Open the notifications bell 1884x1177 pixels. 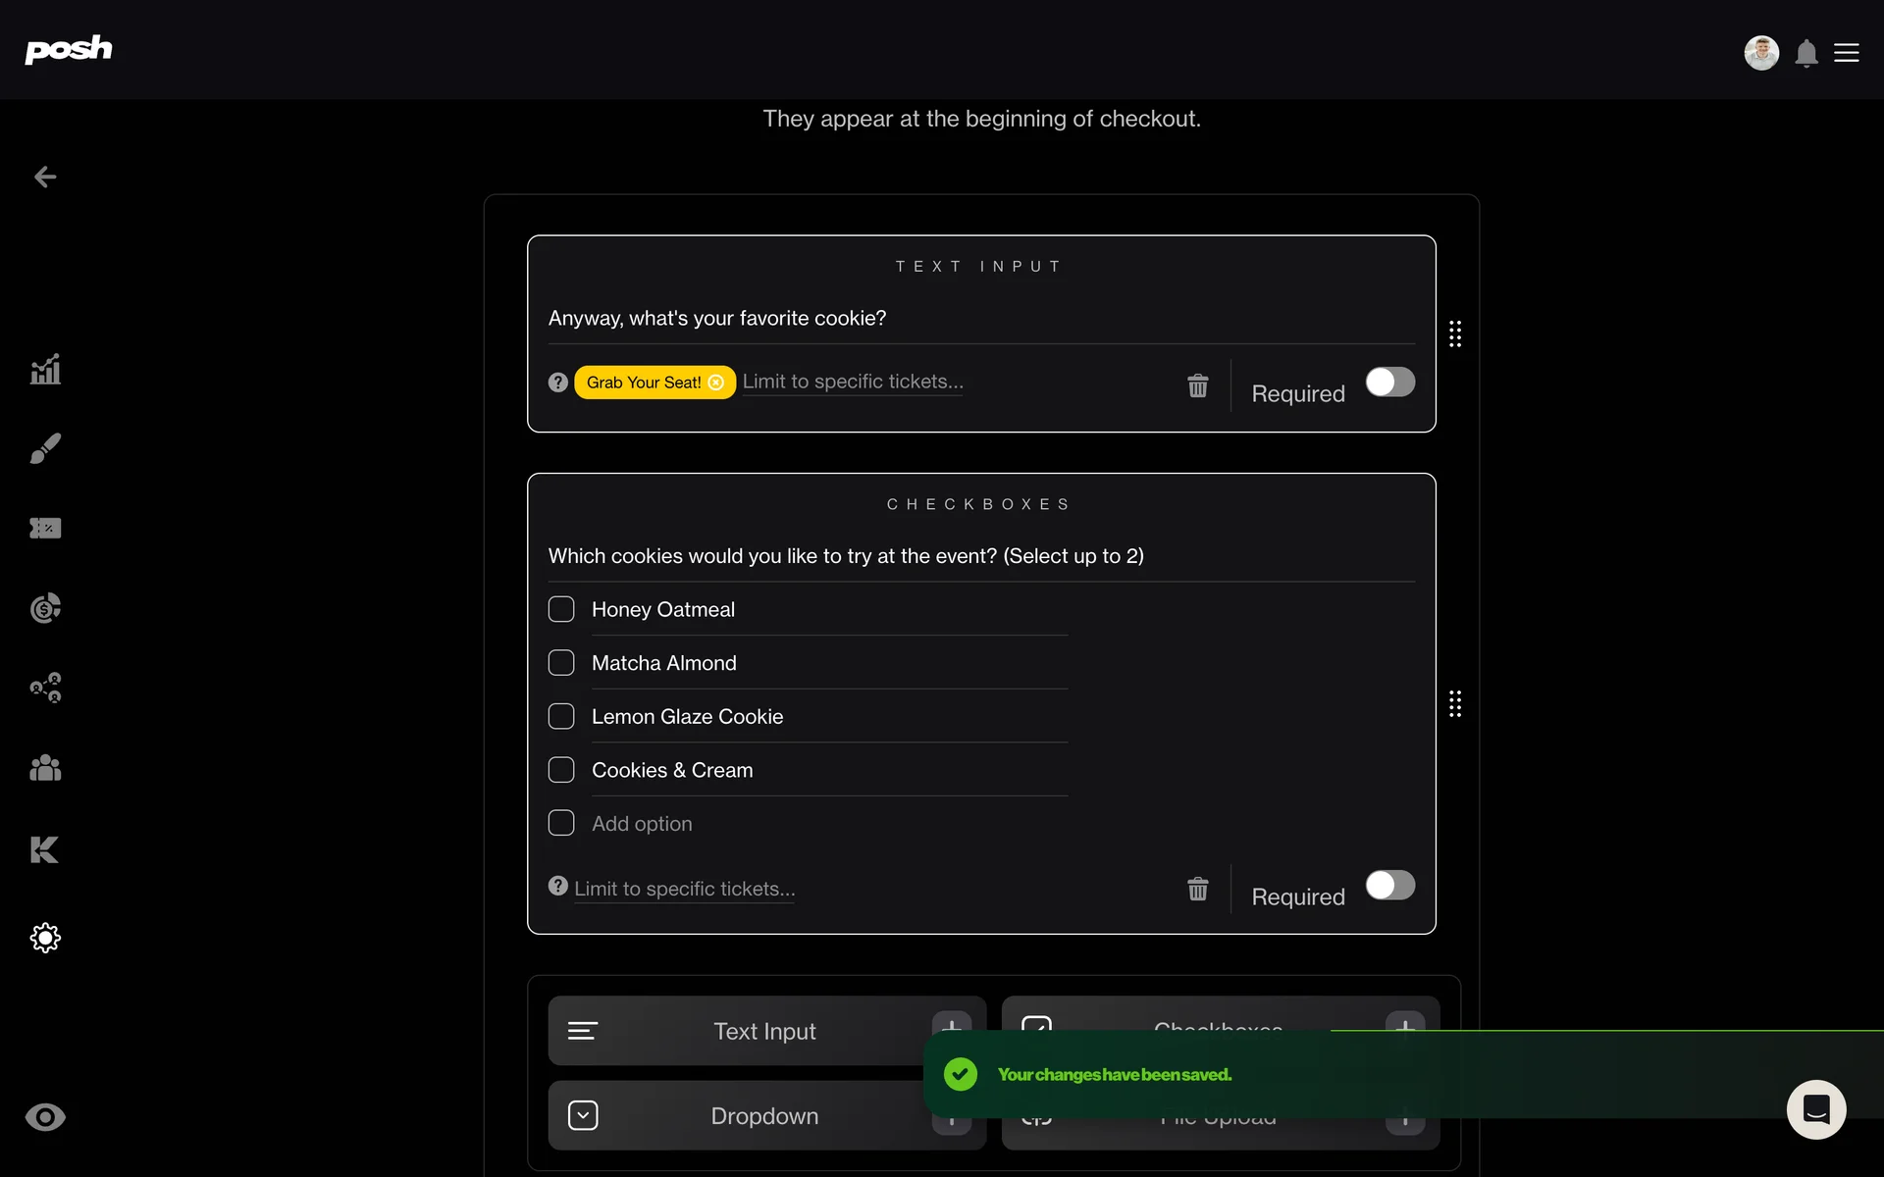click(1805, 53)
